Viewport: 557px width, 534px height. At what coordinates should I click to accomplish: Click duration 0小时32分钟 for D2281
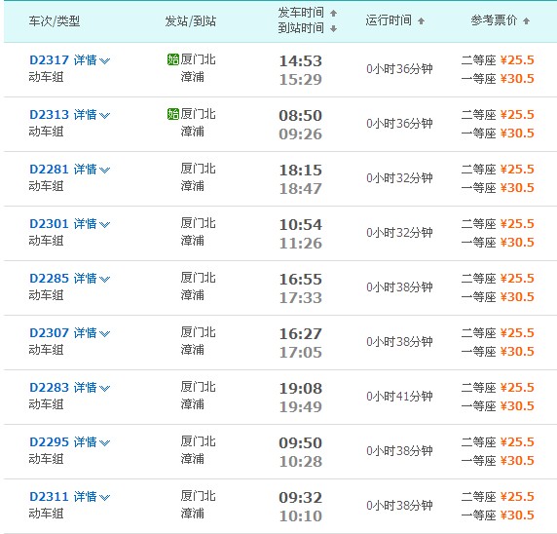coord(399,178)
